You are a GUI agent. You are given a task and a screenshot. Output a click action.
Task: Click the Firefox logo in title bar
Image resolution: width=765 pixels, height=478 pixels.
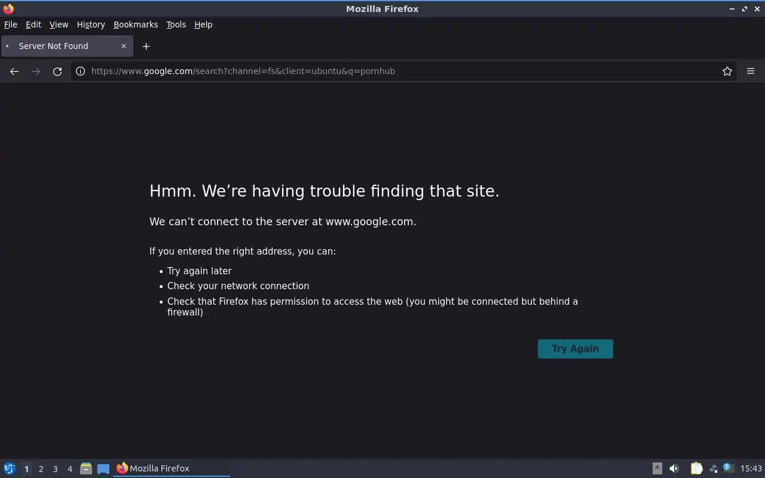8,8
